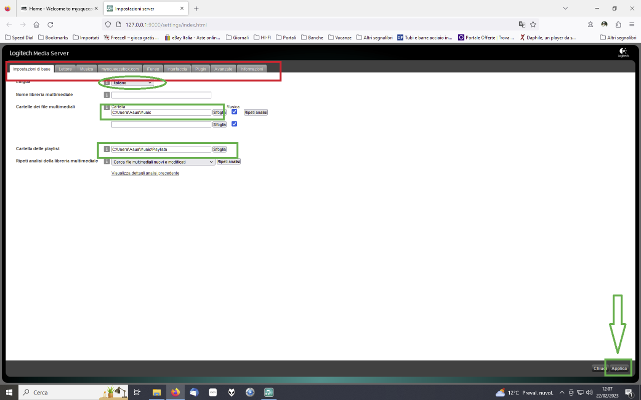
Task: Click Applica to save settings
Action: point(619,368)
